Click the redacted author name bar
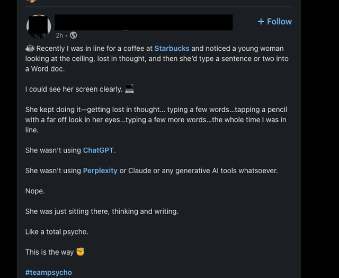The width and height of the screenshot is (339, 278). pos(144,22)
